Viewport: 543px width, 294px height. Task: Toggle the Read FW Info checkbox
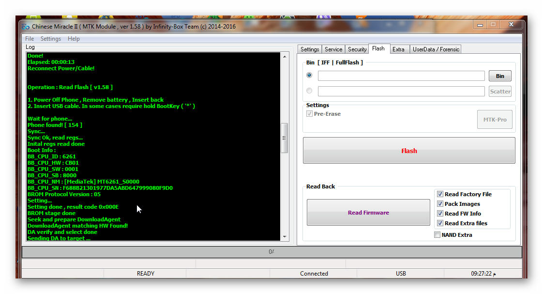pos(440,214)
